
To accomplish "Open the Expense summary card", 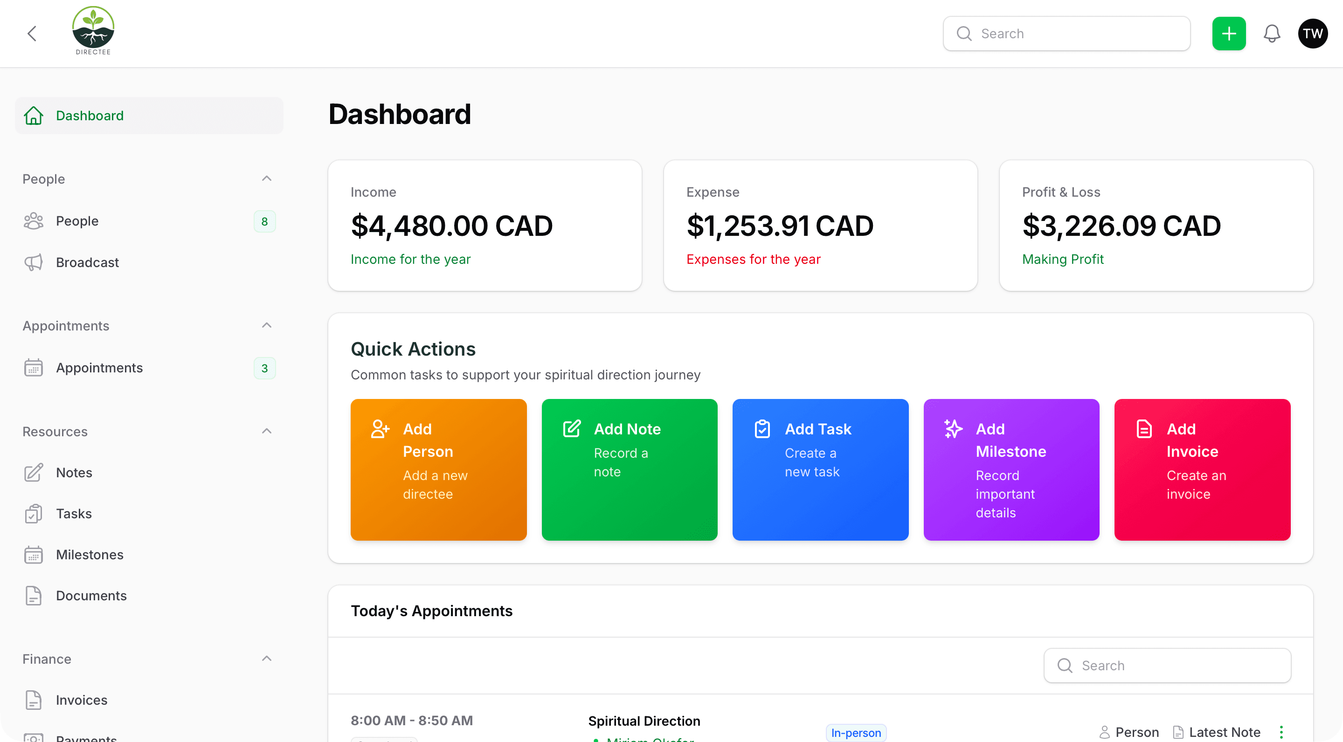I will click(820, 226).
